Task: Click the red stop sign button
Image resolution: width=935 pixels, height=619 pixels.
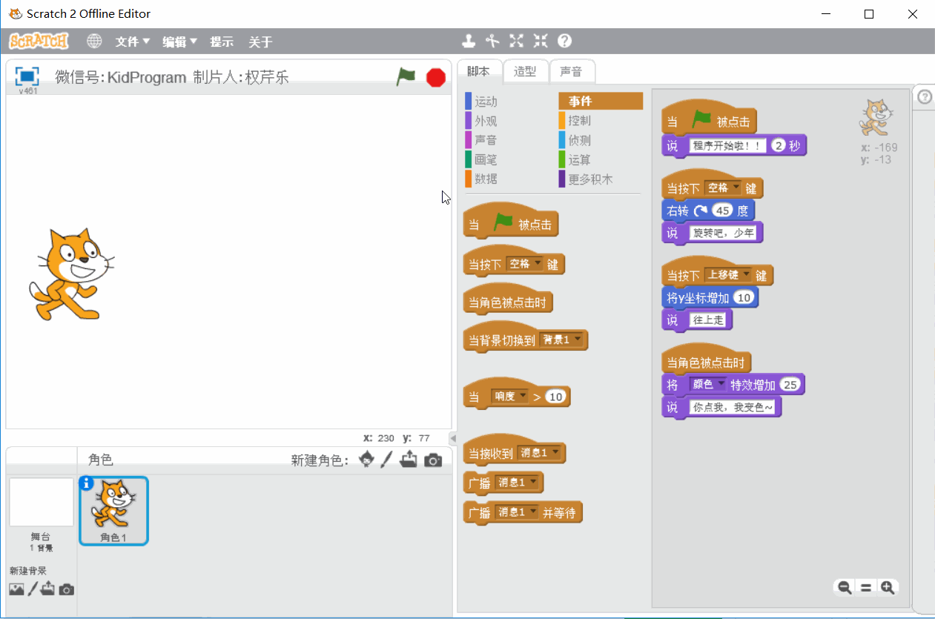Action: [436, 77]
